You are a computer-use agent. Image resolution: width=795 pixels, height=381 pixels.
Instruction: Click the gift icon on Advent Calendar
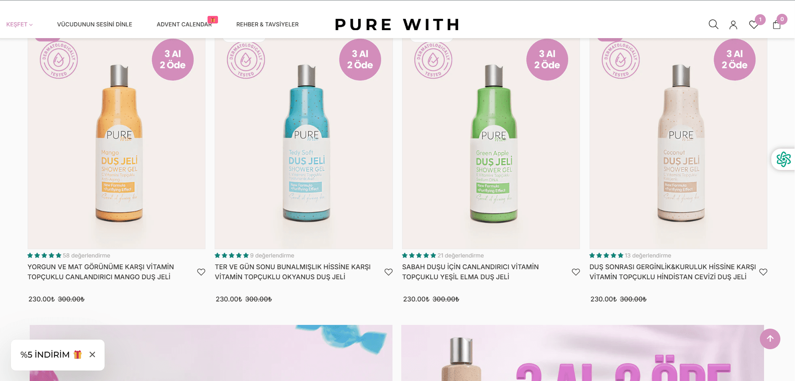(x=213, y=20)
